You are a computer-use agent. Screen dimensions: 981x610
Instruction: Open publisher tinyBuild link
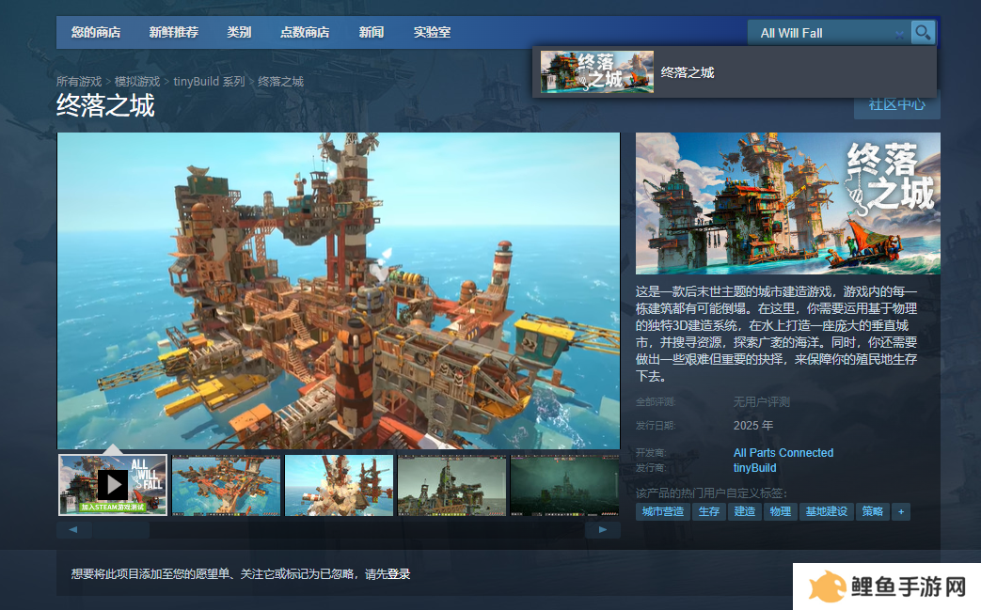(754, 467)
